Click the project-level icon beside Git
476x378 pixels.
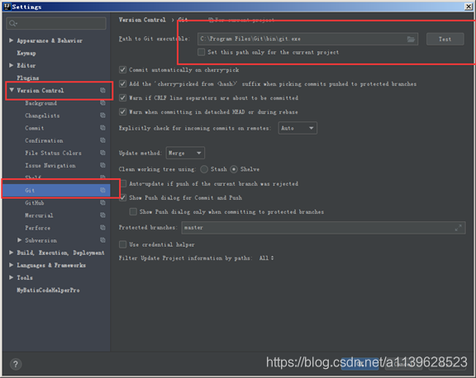[x=103, y=190]
